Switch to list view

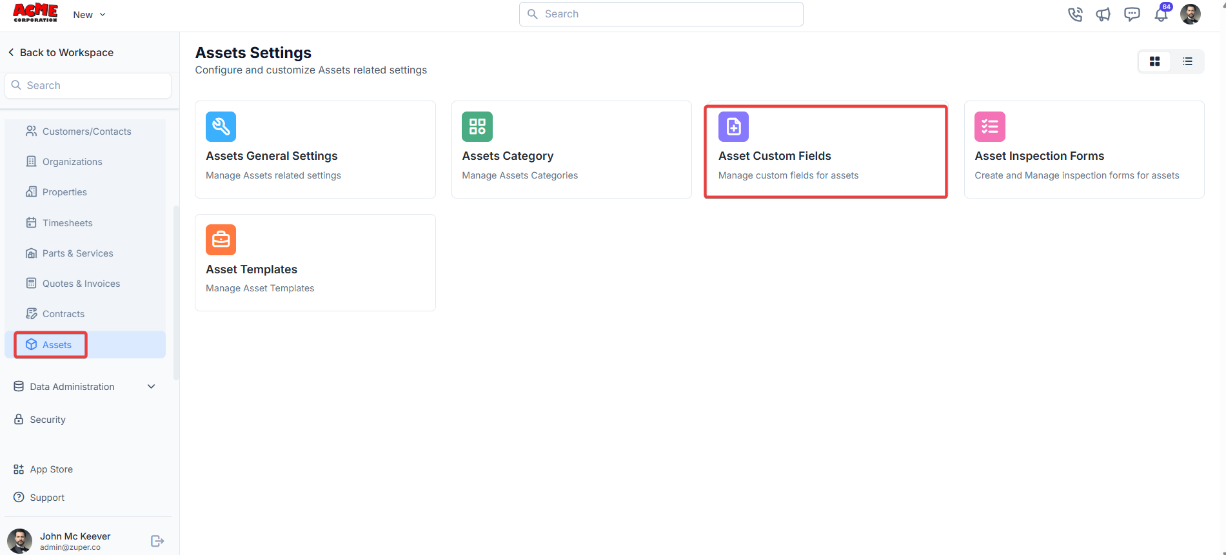click(x=1187, y=61)
